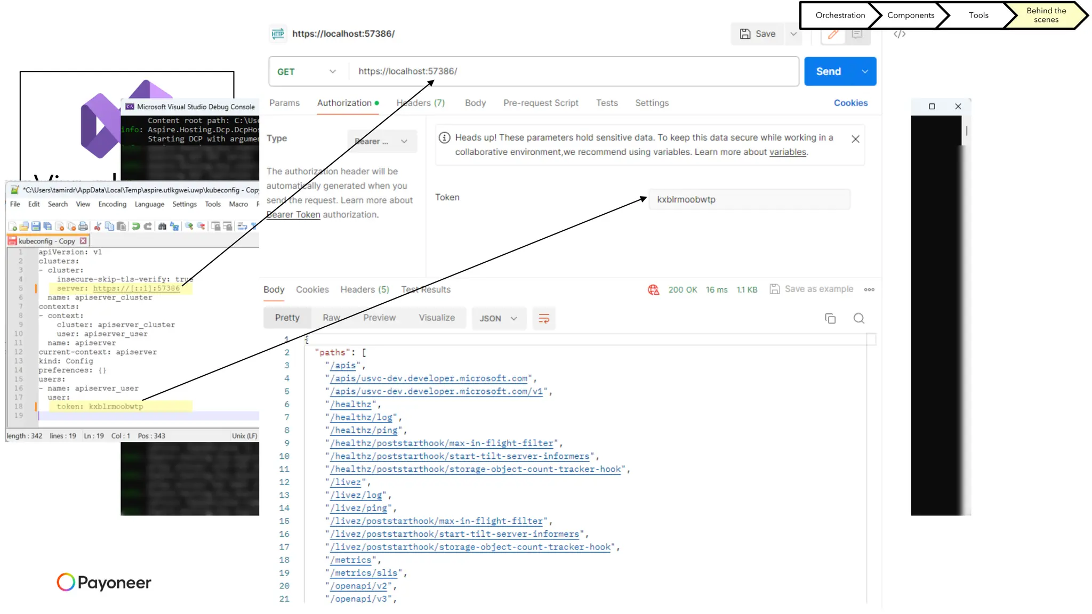Screen dimensions: 1092x614
Task: Click Postman's comments icon
Action: pos(857,34)
